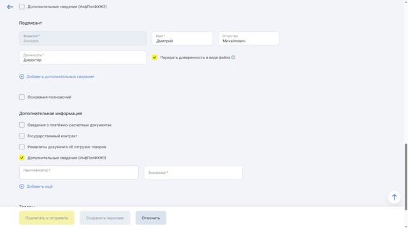
Task: Check the Государственный контракт option
Action: (x=22, y=135)
